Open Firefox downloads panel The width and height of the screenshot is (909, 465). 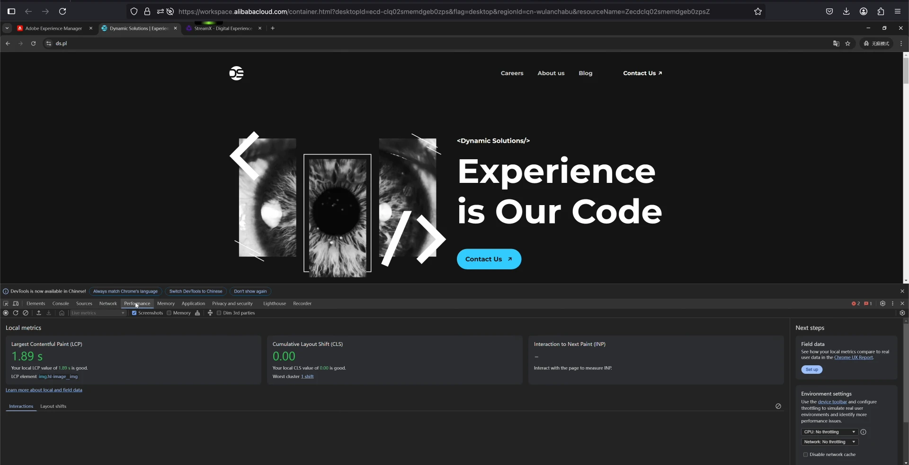point(846,11)
